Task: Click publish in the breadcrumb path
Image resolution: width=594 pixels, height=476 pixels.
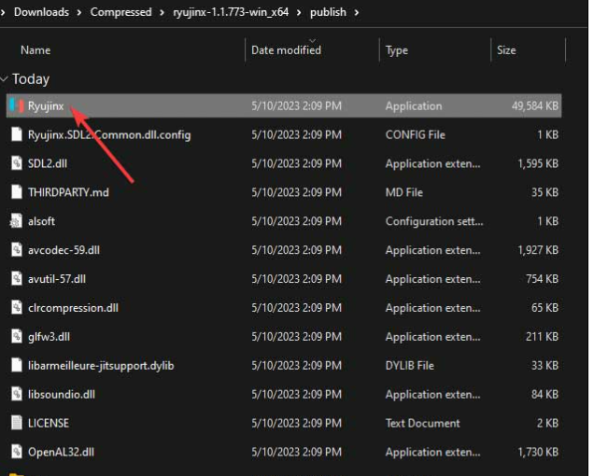Action: pos(328,12)
